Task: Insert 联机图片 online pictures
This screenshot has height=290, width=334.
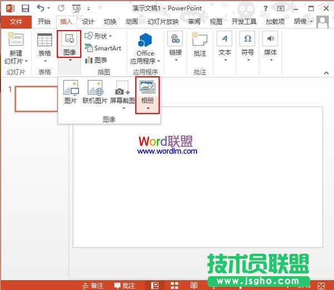Action: pyautogui.click(x=95, y=92)
